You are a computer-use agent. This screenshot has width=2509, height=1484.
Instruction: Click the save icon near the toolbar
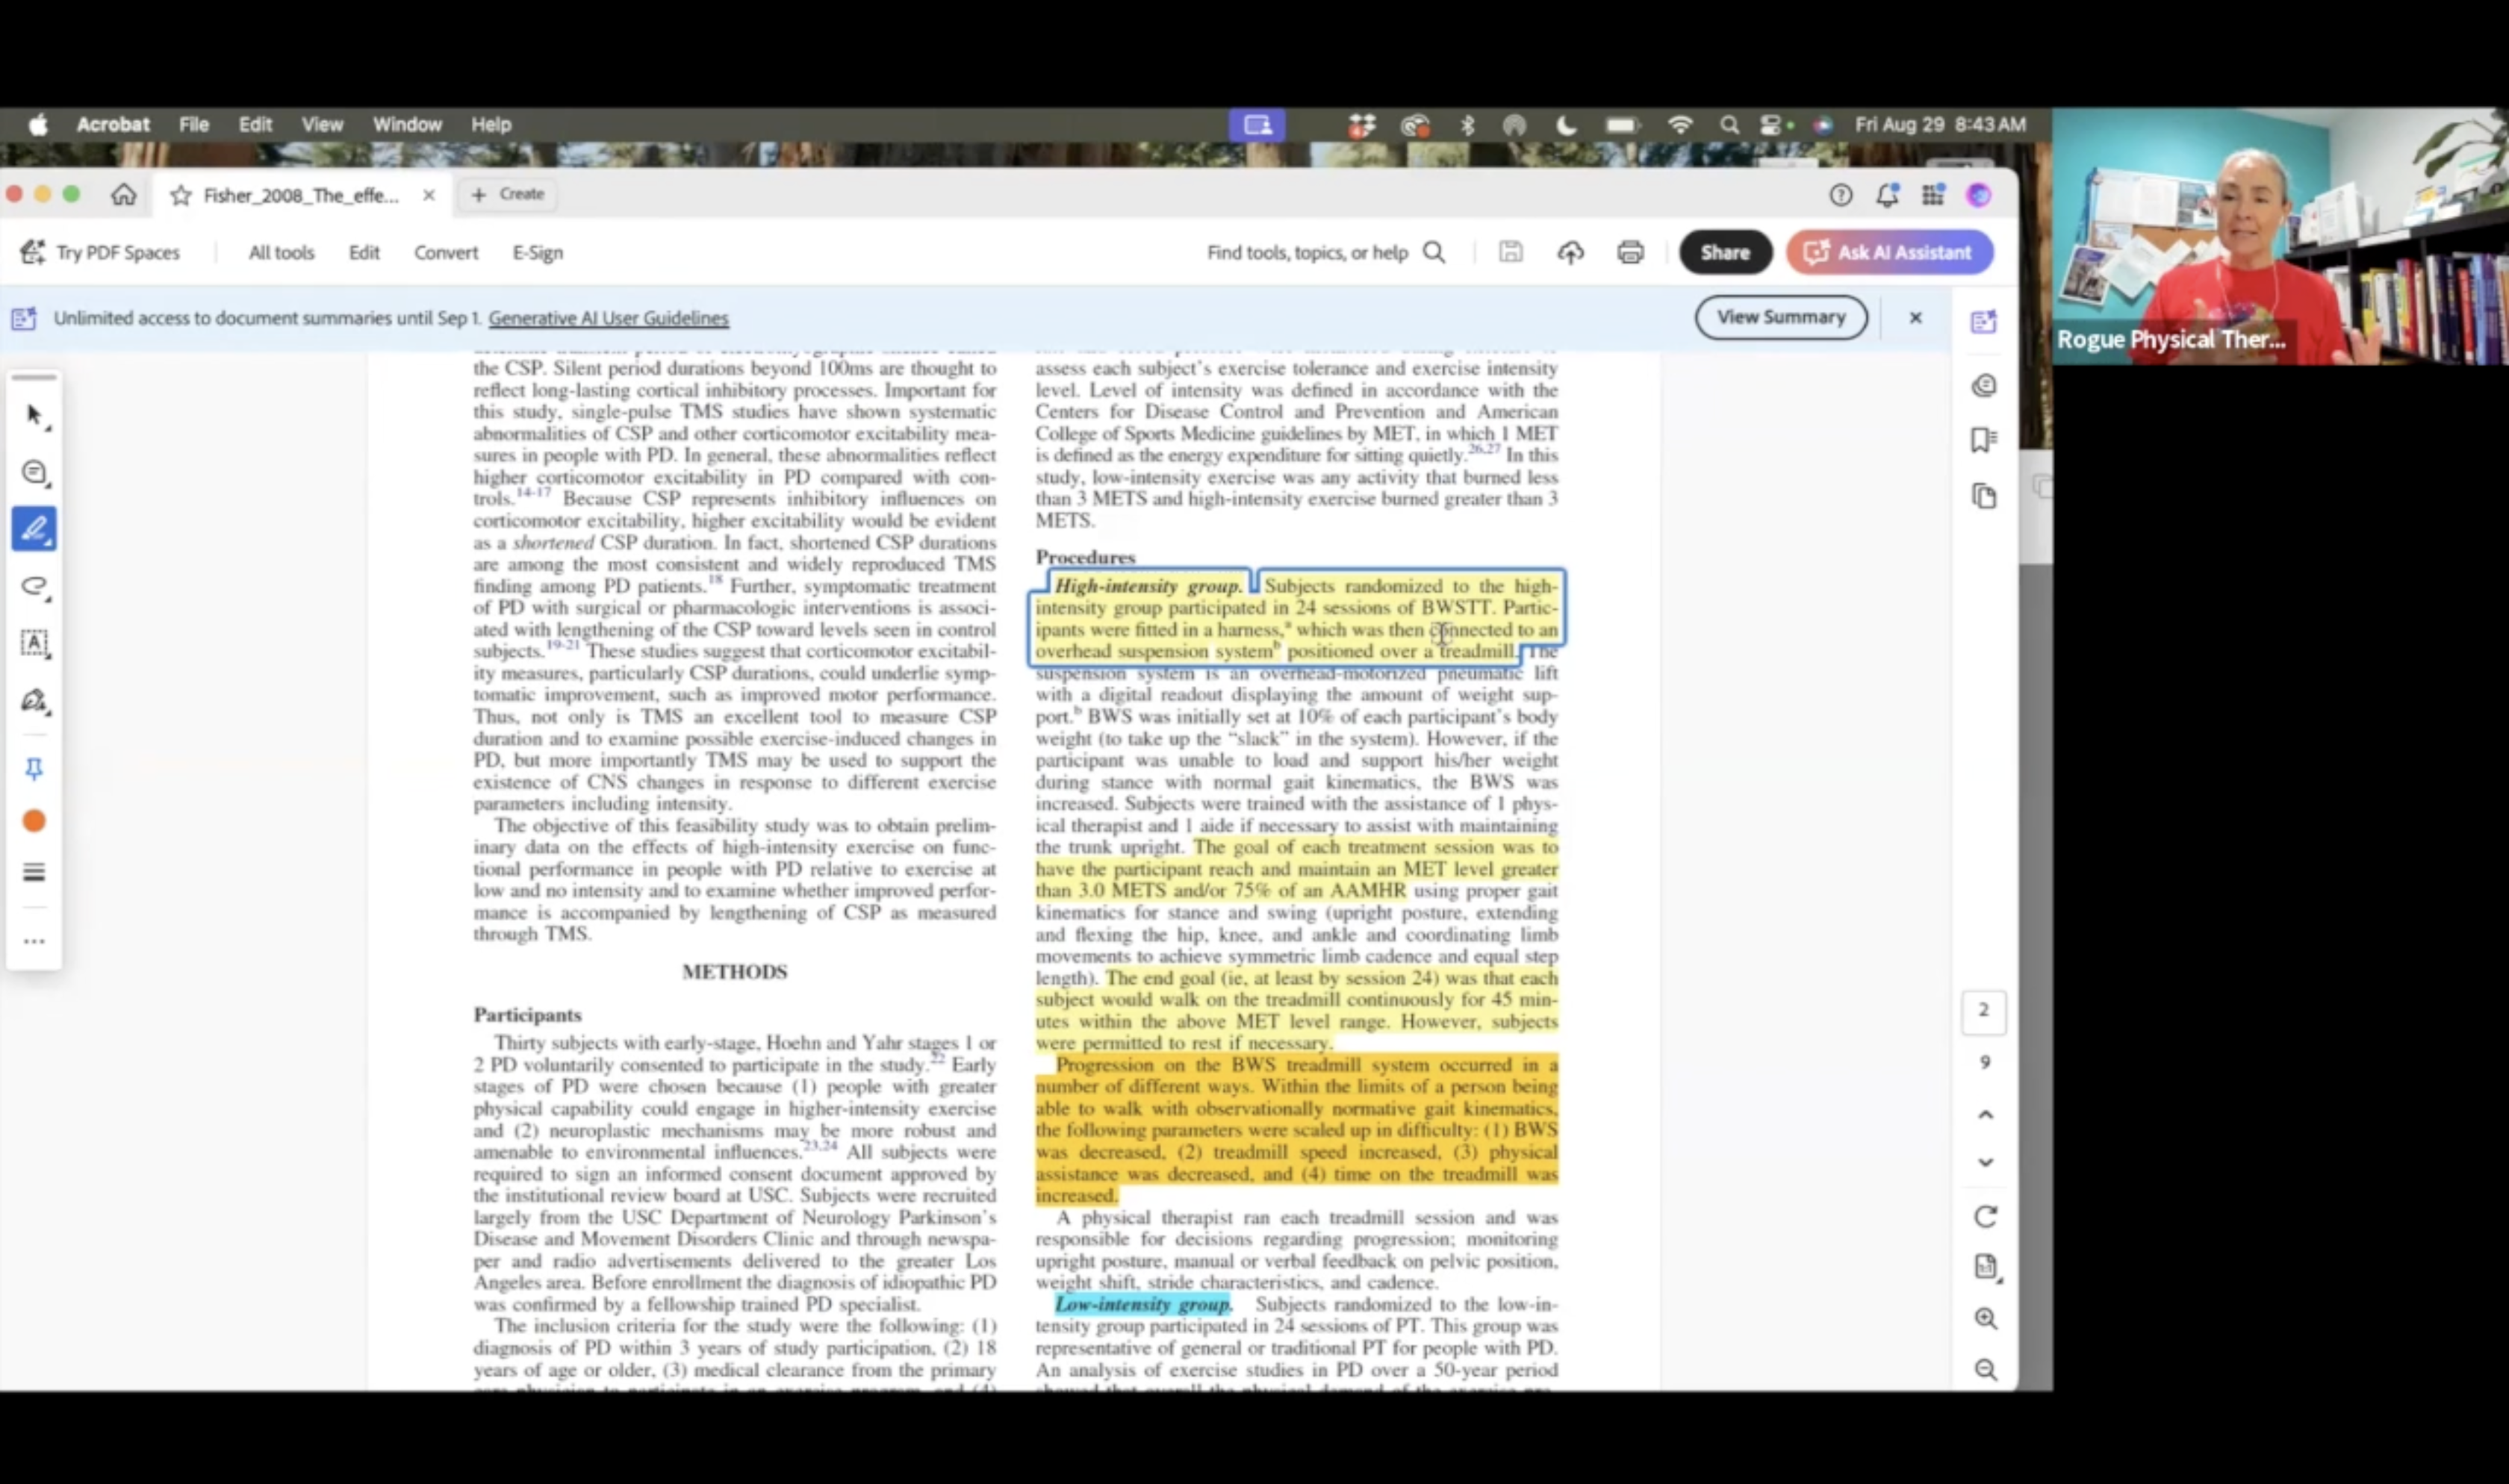tap(1510, 252)
